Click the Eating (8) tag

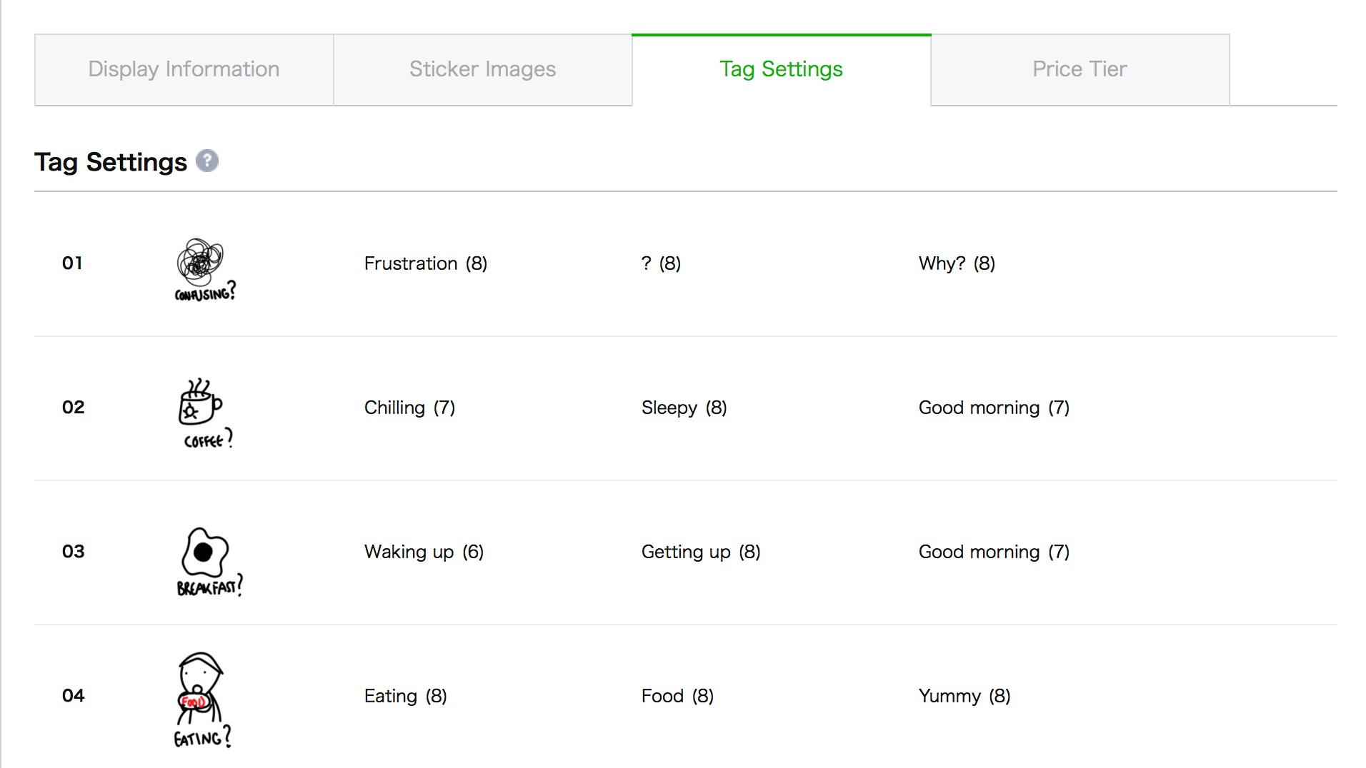[x=405, y=696]
